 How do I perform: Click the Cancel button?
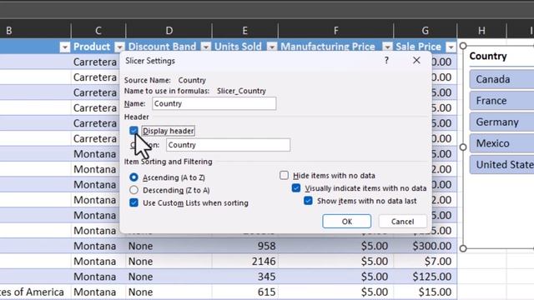click(402, 222)
